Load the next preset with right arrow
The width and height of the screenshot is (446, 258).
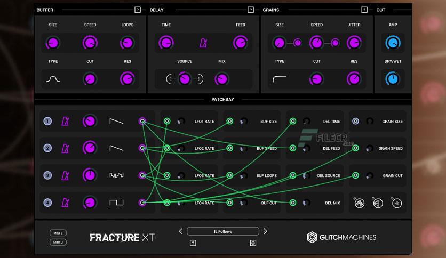pyautogui.click(x=265, y=231)
